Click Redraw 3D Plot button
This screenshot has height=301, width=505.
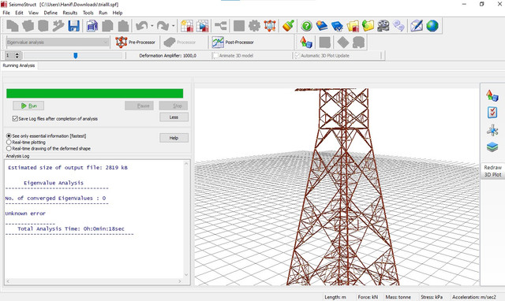(x=492, y=171)
